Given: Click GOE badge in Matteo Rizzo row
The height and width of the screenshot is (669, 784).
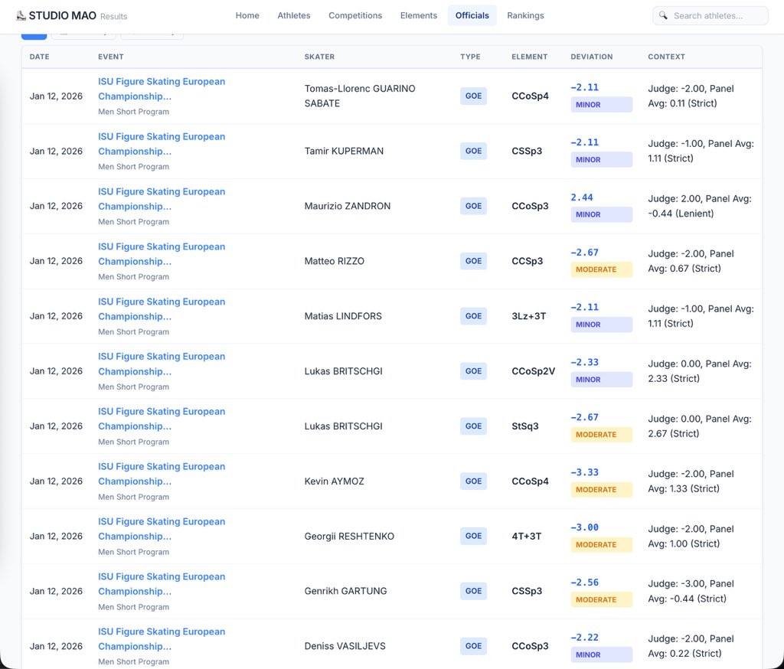Looking at the screenshot, I should pos(473,261).
